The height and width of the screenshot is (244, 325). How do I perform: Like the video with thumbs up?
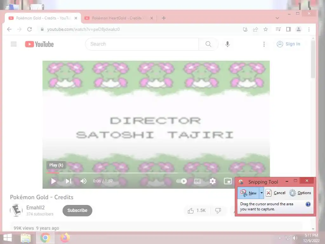click(x=197, y=211)
